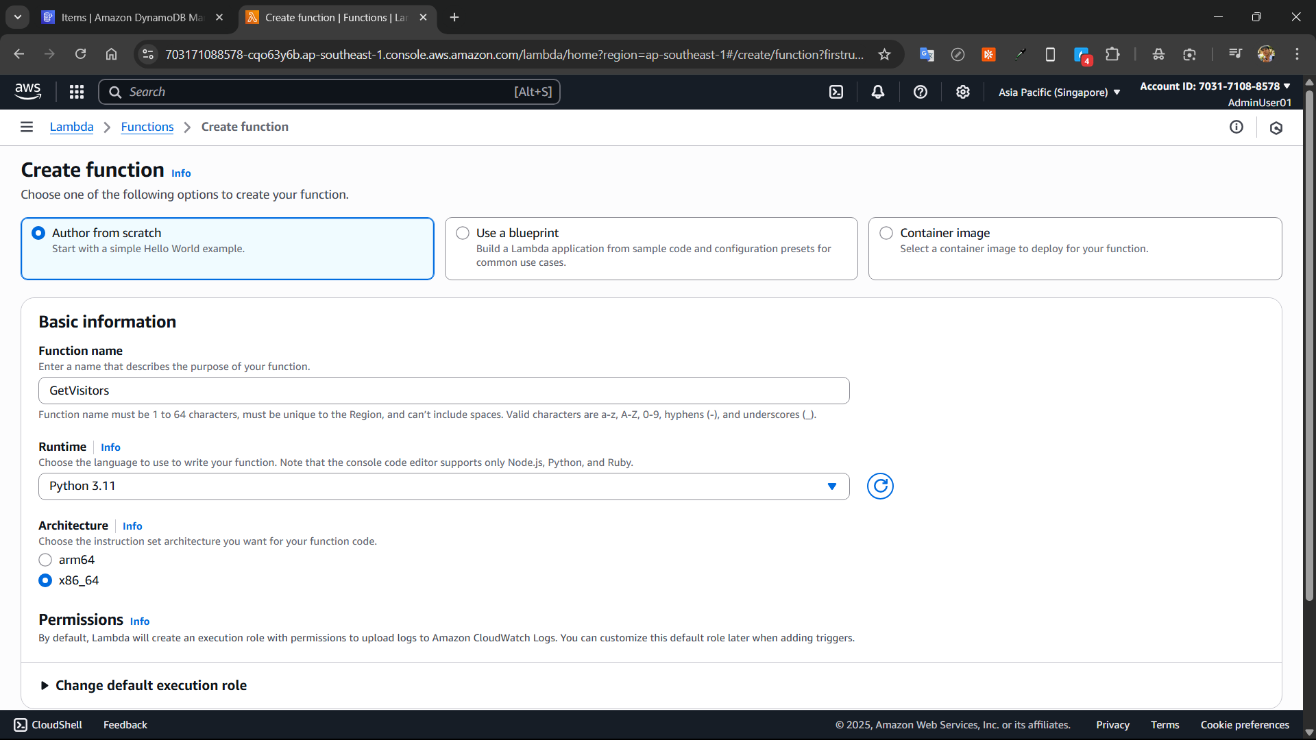Open the hexagon icon beside the info panel icon
The width and height of the screenshot is (1316, 740).
coord(1276,127)
